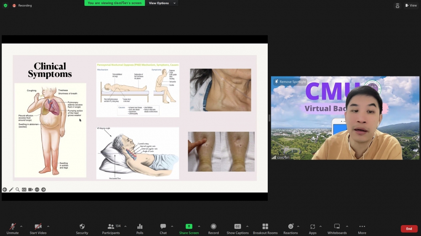The width and height of the screenshot is (421, 236).
Task: Expand the arrow next to Start Video
Action: pos(48,226)
